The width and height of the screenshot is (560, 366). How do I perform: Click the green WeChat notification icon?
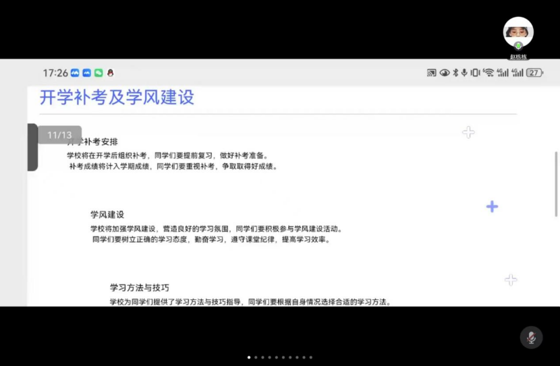98,73
